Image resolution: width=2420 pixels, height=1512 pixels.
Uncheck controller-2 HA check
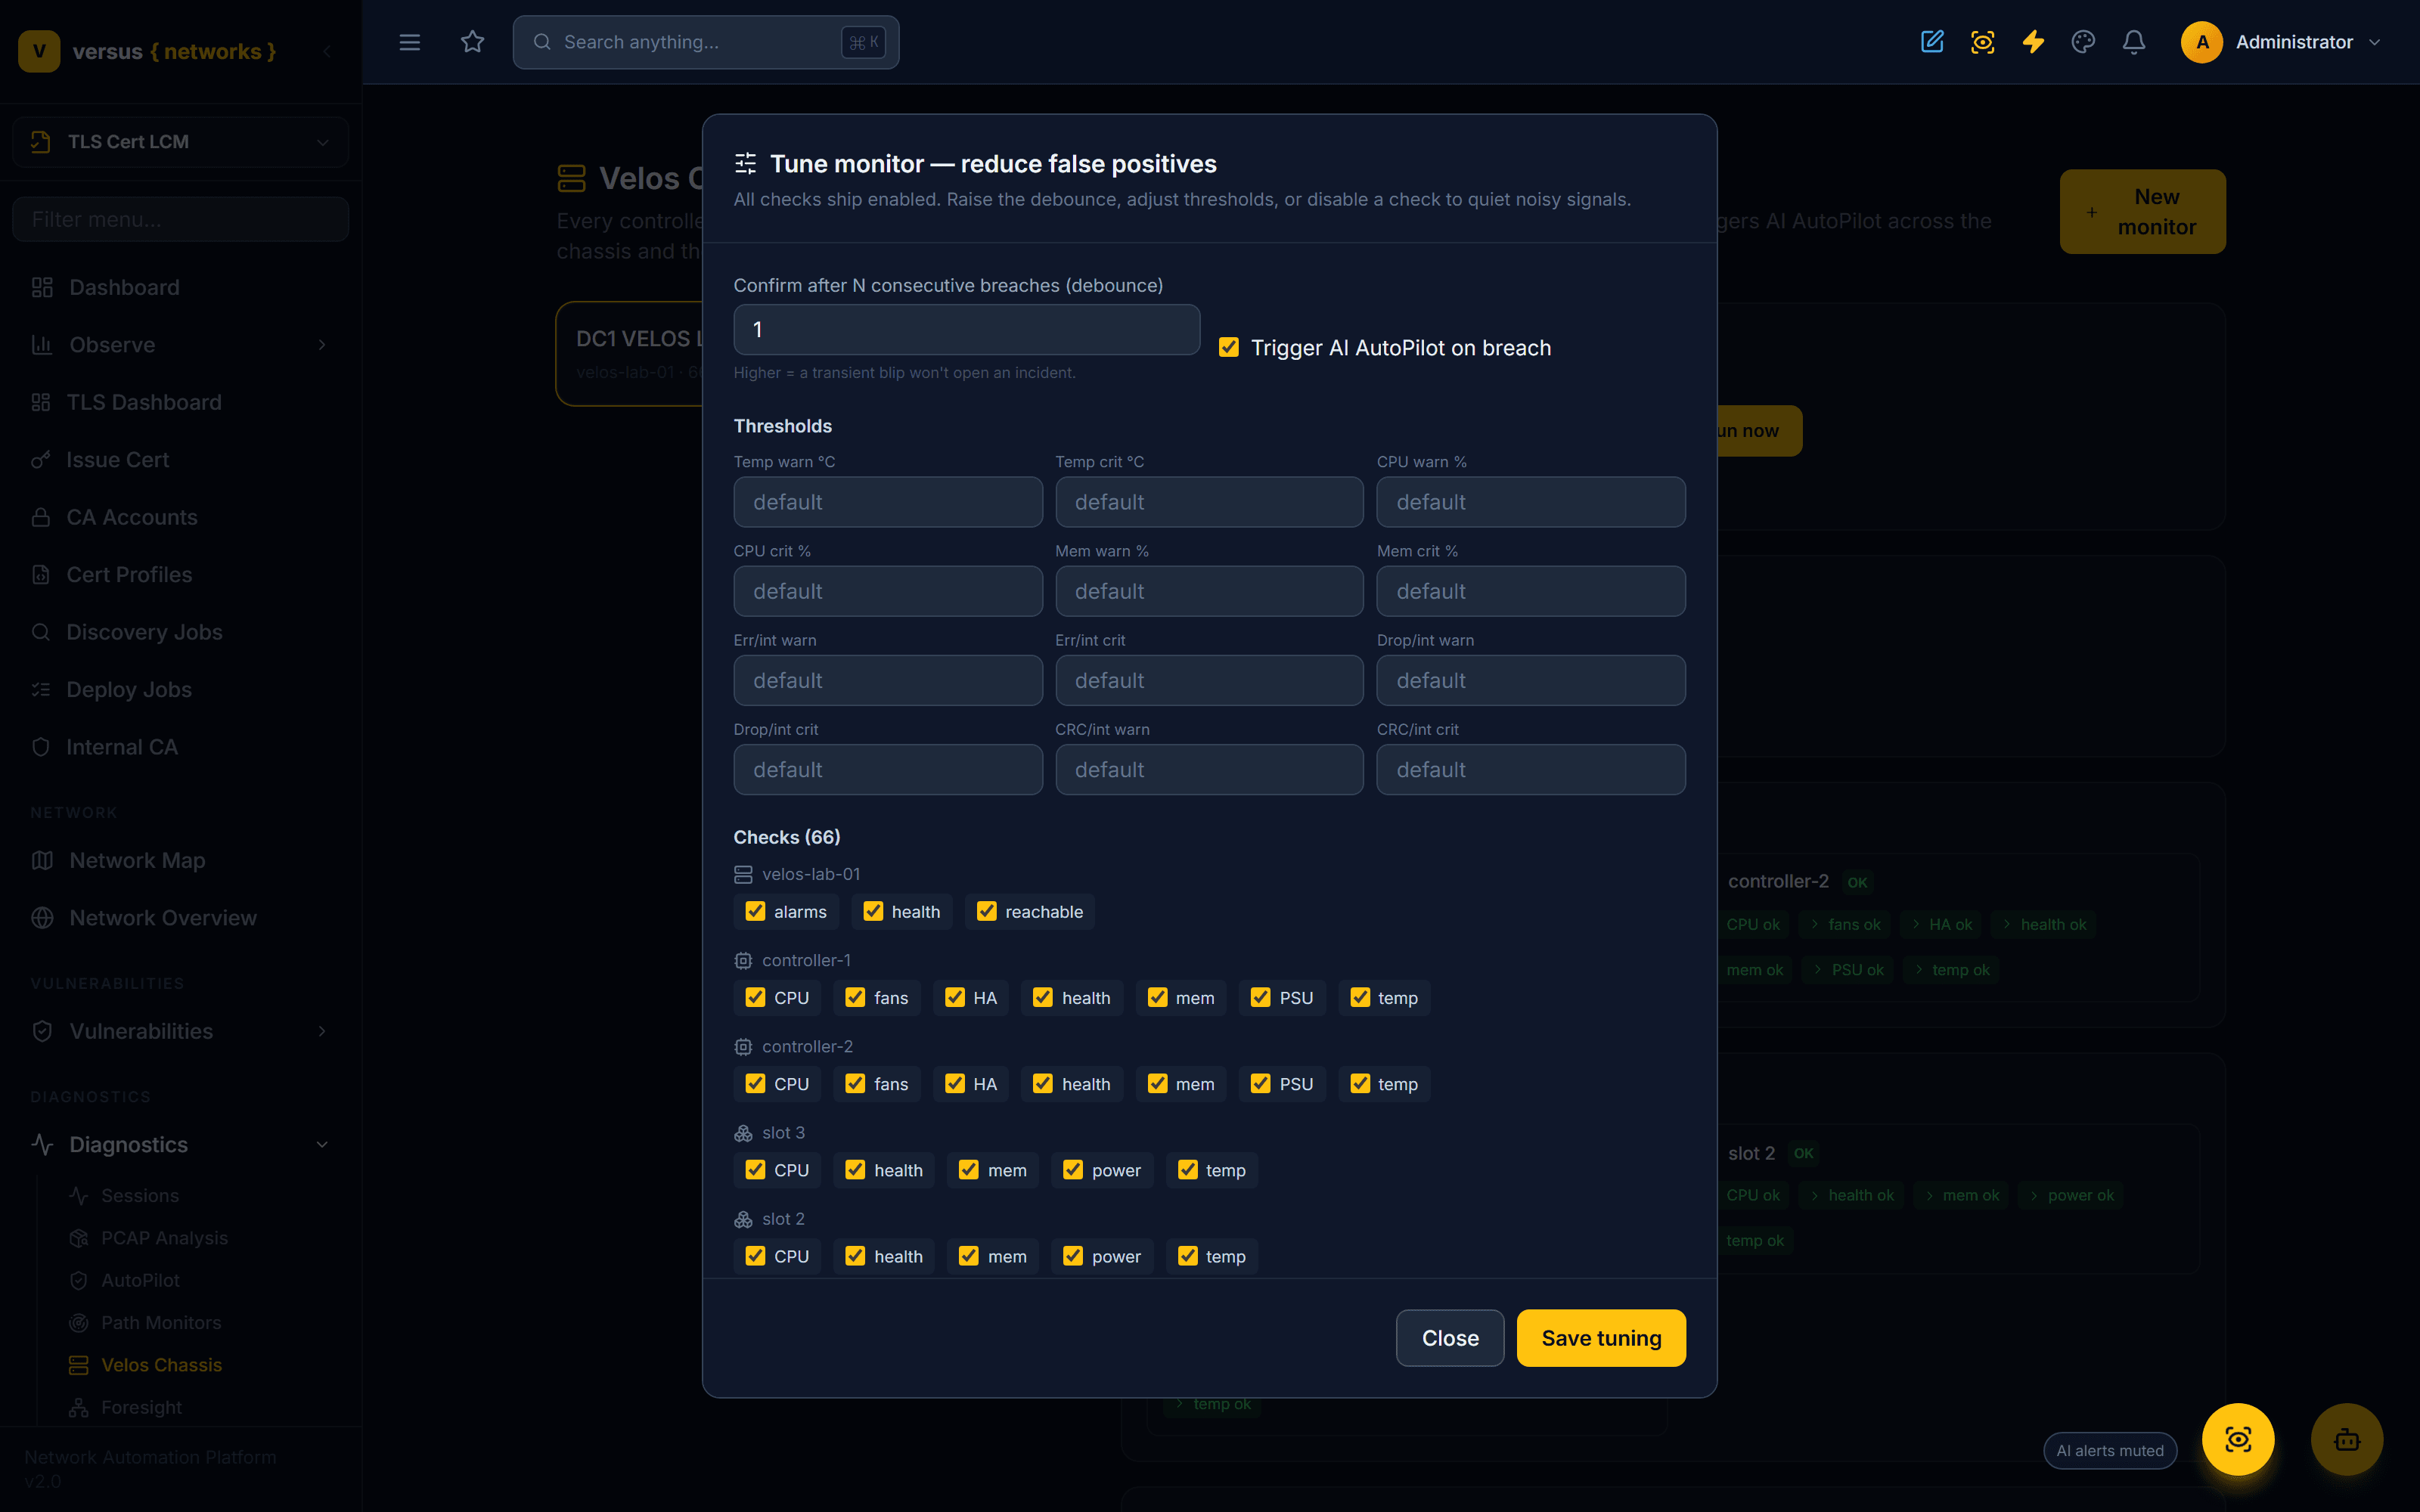[955, 1083]
